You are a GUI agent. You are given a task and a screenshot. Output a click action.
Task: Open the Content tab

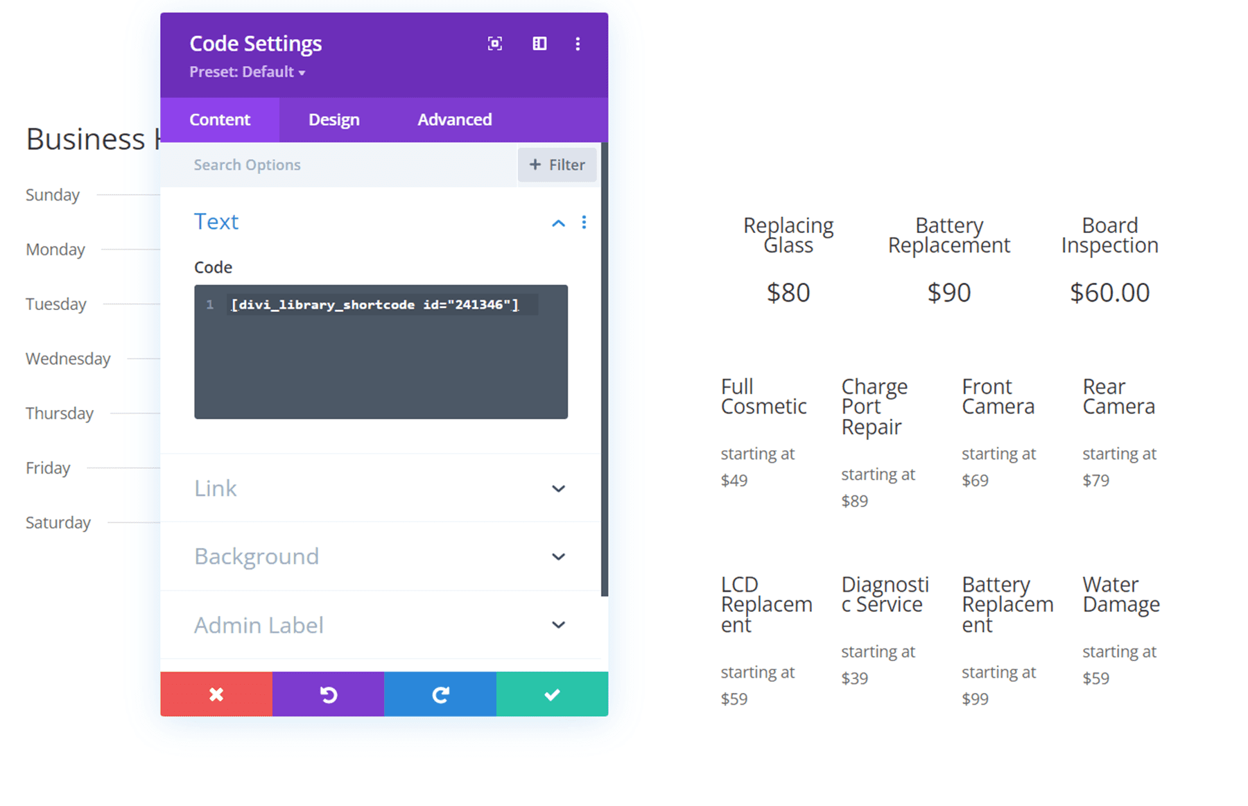click(x=220, y=119)
